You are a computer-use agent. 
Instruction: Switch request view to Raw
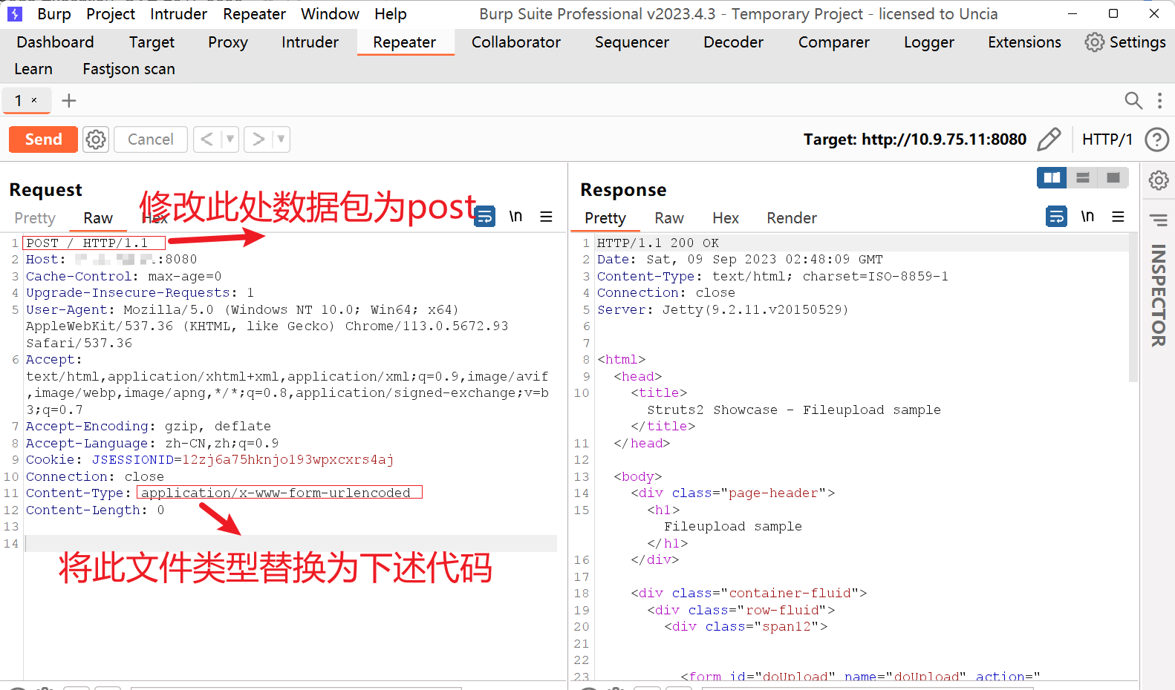(x=98, y=218)
